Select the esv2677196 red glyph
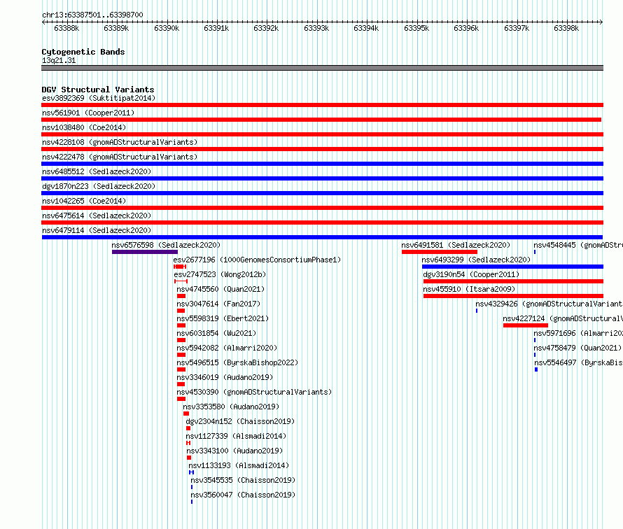Screen dimensions: 623x529 180,267
